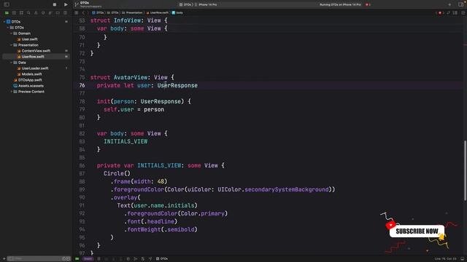Click the plus Library button in toolbar
The height and width of the screenshot is (262, 467).
pyautogui.click(x=449, y=4)
